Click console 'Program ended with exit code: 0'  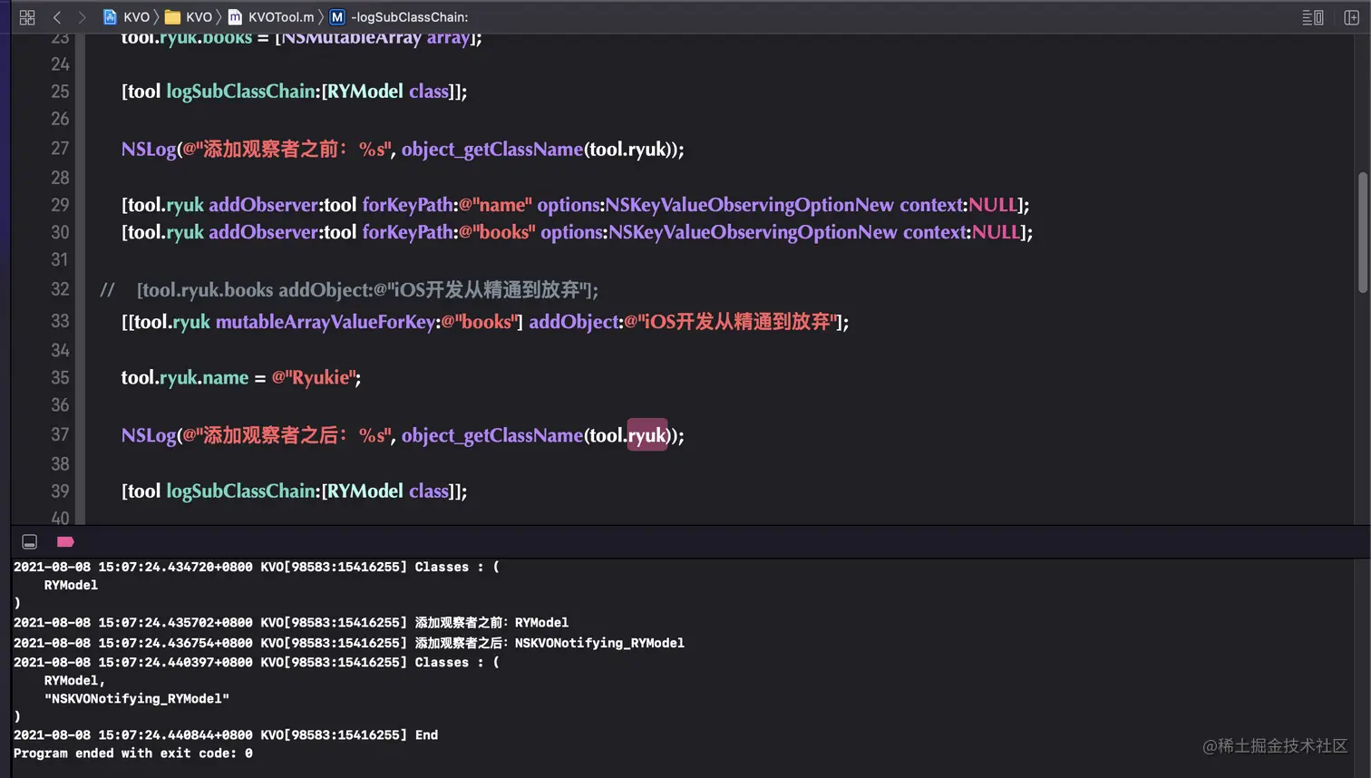tap(133, 754)
